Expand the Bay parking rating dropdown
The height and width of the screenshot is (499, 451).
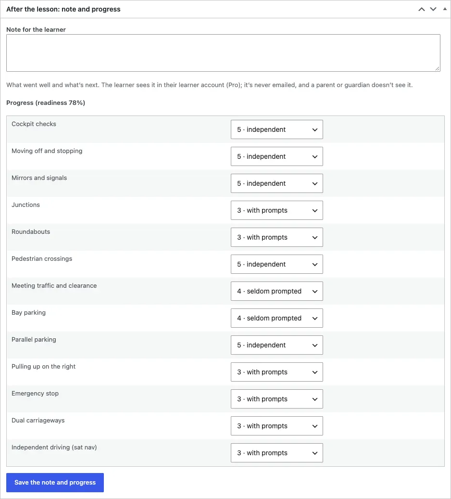click(277, 318)
